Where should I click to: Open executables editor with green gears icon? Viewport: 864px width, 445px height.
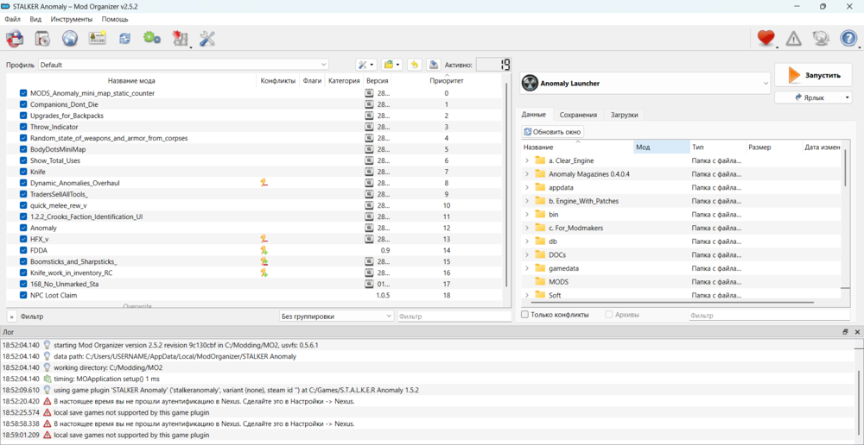pyautogui.click(x=152, y=38)
